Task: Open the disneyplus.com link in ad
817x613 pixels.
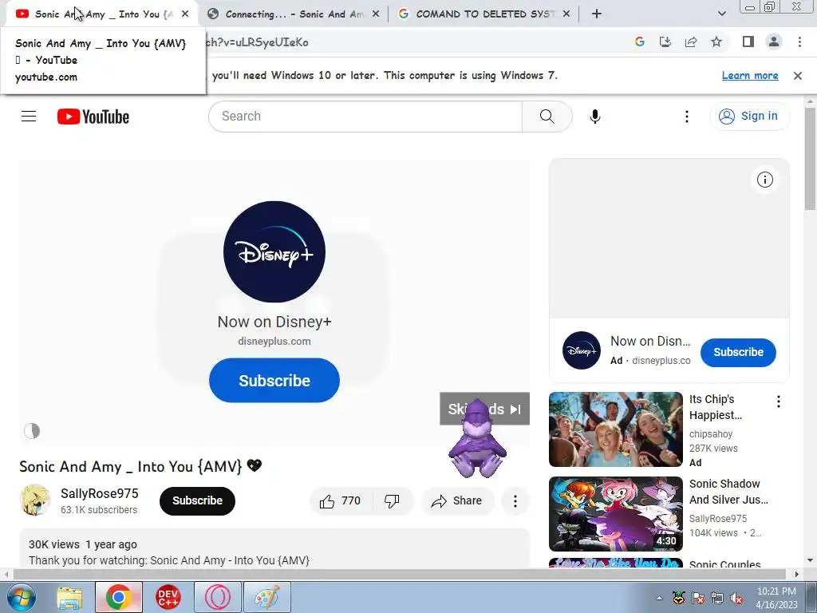Action: click(x=274, y=342)
